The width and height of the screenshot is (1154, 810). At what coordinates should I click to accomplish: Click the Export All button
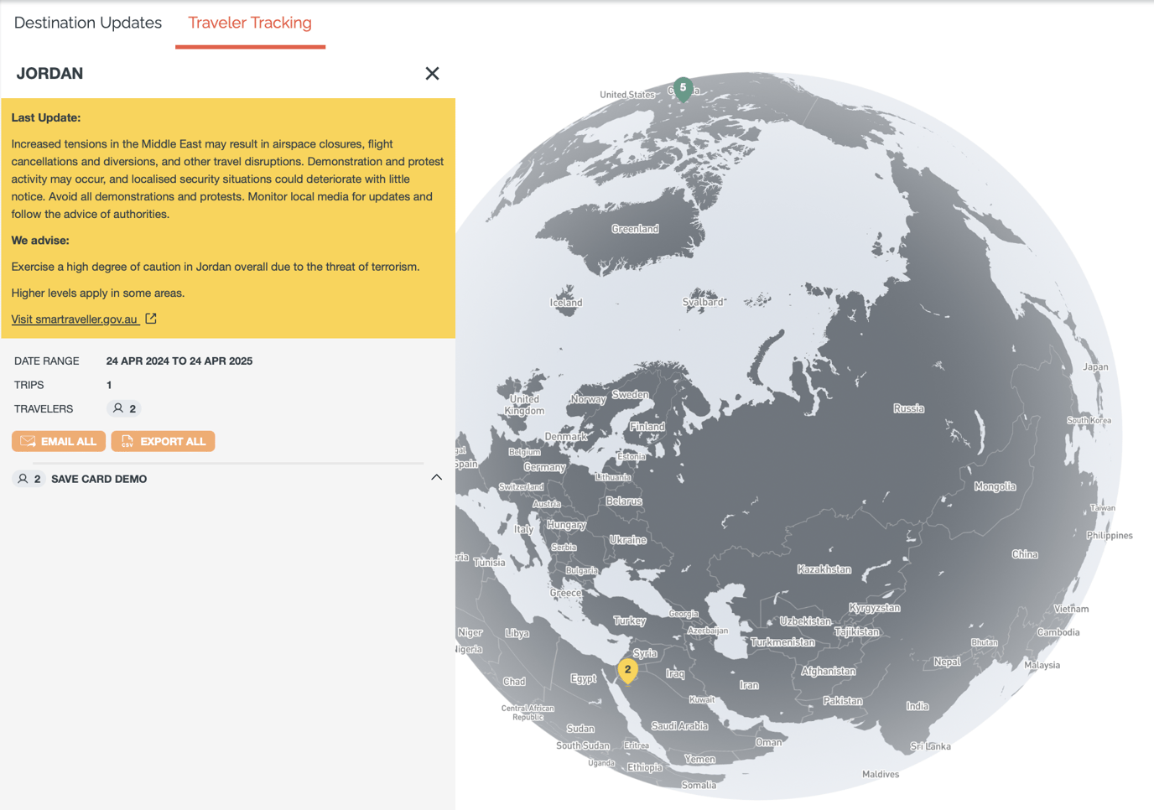[163, 441]
